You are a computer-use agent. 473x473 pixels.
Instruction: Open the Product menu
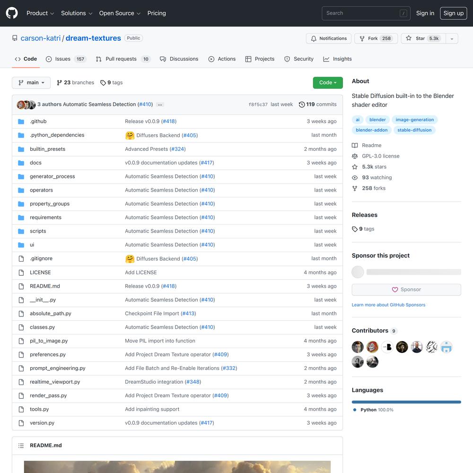click(x=40, y=13)
